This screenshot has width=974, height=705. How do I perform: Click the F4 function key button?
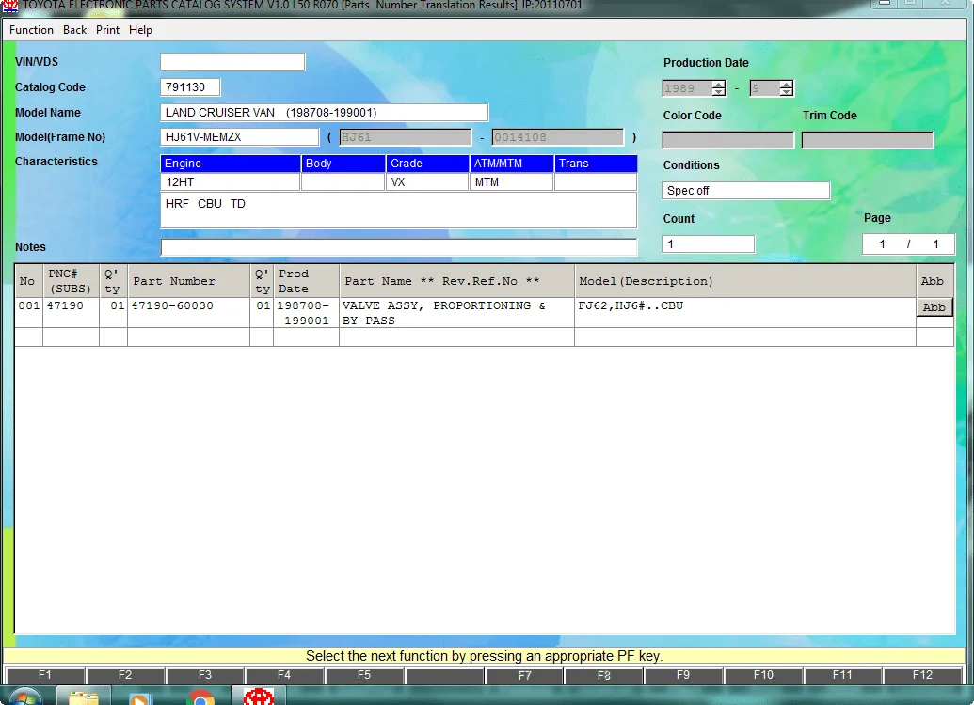pyautogui.click(x=284, y=675)
